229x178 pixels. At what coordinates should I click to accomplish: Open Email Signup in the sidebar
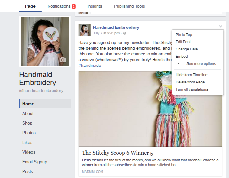pos(35,162)
